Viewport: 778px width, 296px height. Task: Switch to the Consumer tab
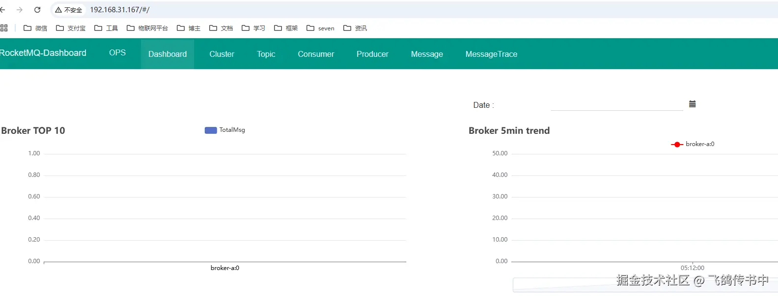coord(316,54)
